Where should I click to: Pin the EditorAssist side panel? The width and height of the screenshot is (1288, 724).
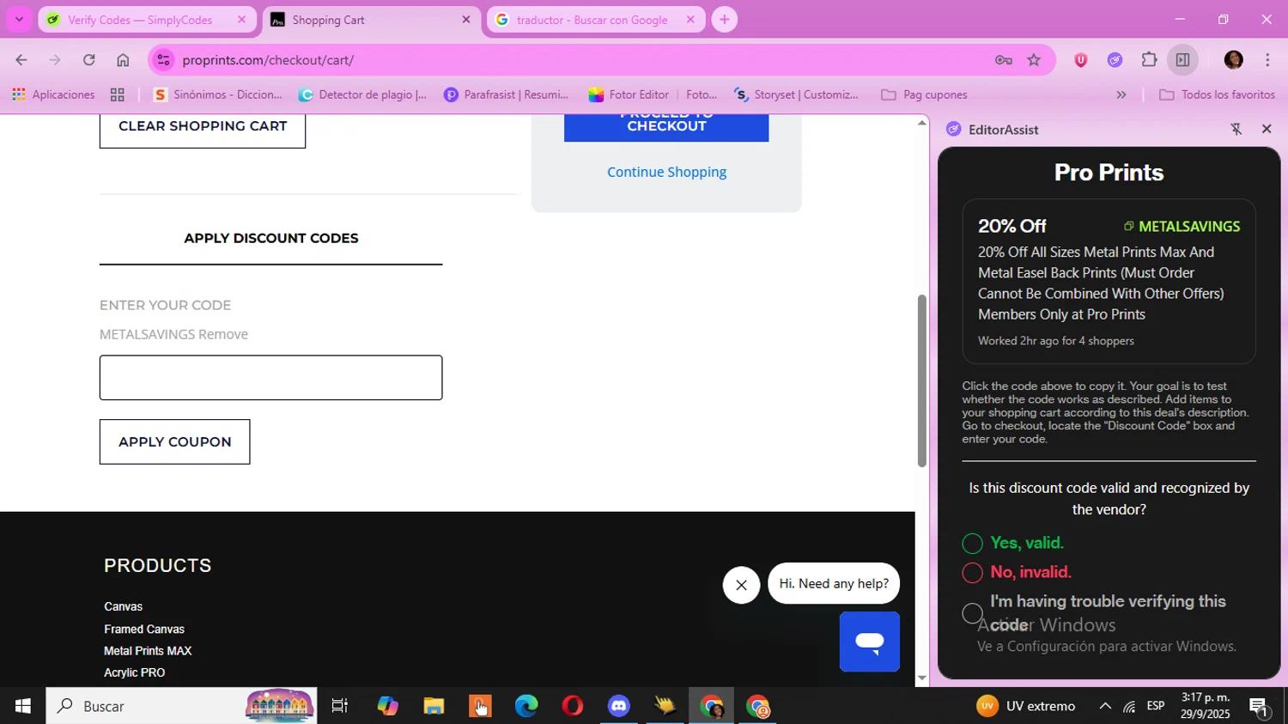(x=1236, y=129)
